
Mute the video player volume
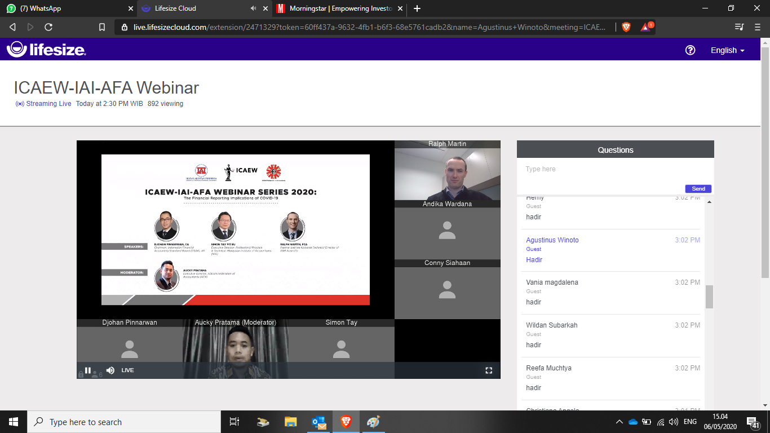tap(110, 370)
